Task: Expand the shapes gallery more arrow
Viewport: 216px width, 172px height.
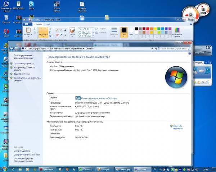Action: coord(93,36)
